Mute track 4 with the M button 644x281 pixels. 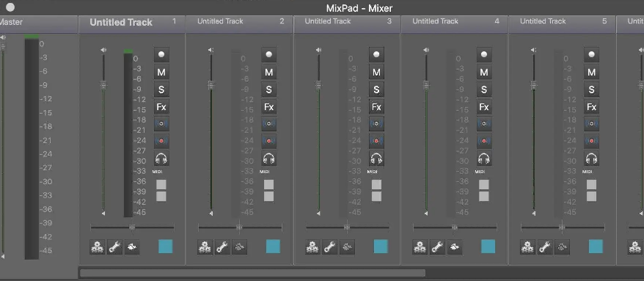[484, 73]
